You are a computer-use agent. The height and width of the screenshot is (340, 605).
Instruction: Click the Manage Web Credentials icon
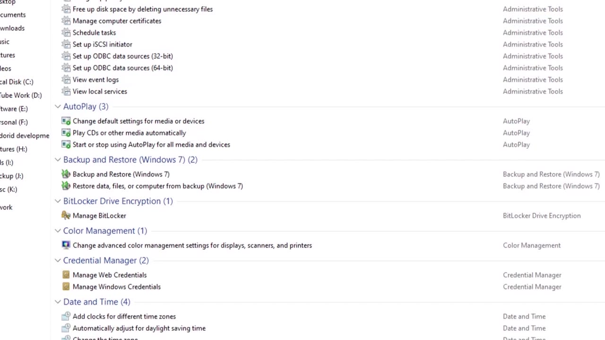point(66,275)
